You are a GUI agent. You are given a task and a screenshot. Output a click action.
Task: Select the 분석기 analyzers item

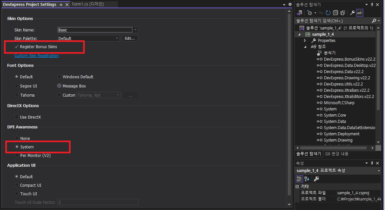[329, 53]
